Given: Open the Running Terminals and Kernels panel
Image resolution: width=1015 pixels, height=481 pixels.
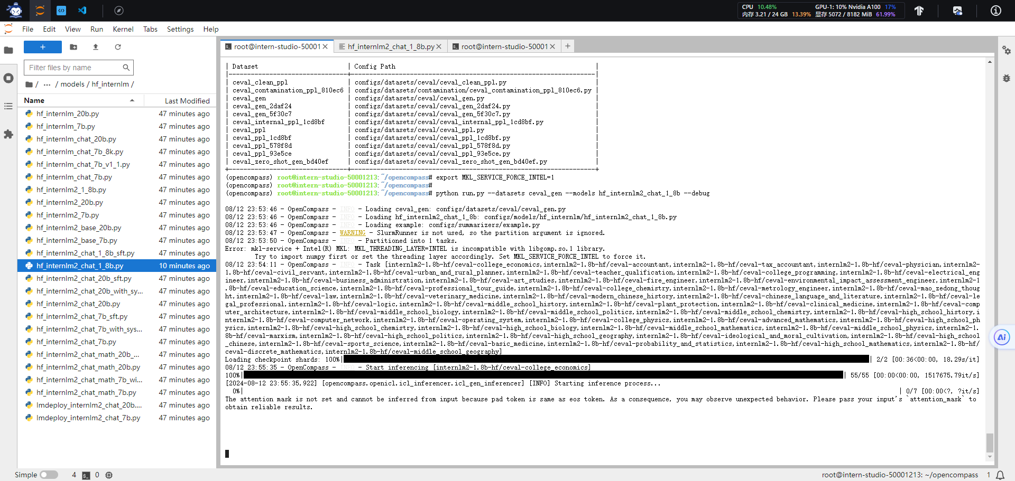Looking at the screenshot, I should coord(8,78).
